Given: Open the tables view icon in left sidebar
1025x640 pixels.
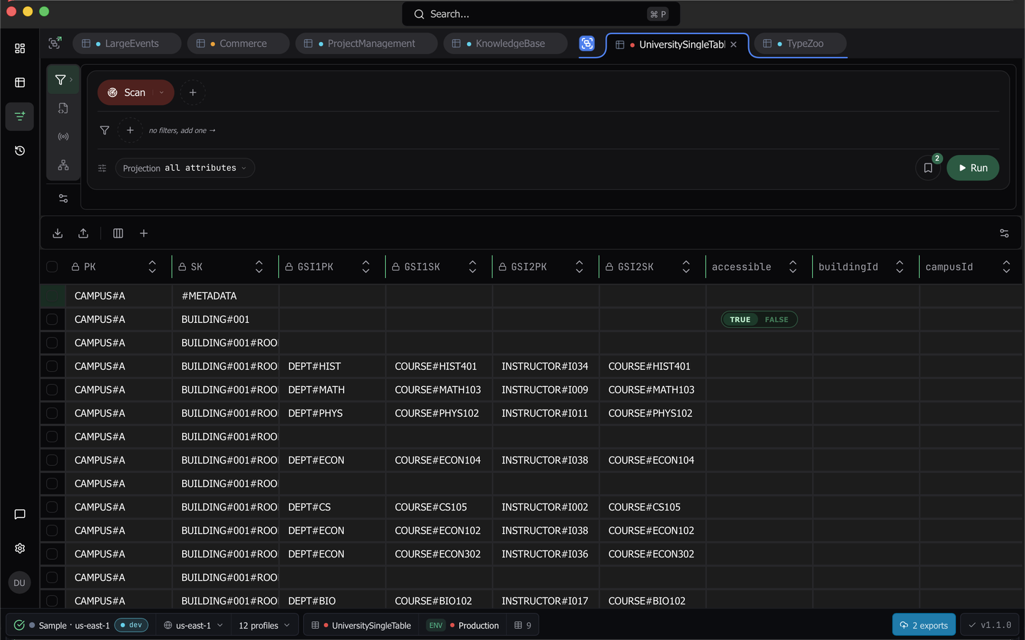Looking at the screenshot, I should click(20, 82).
